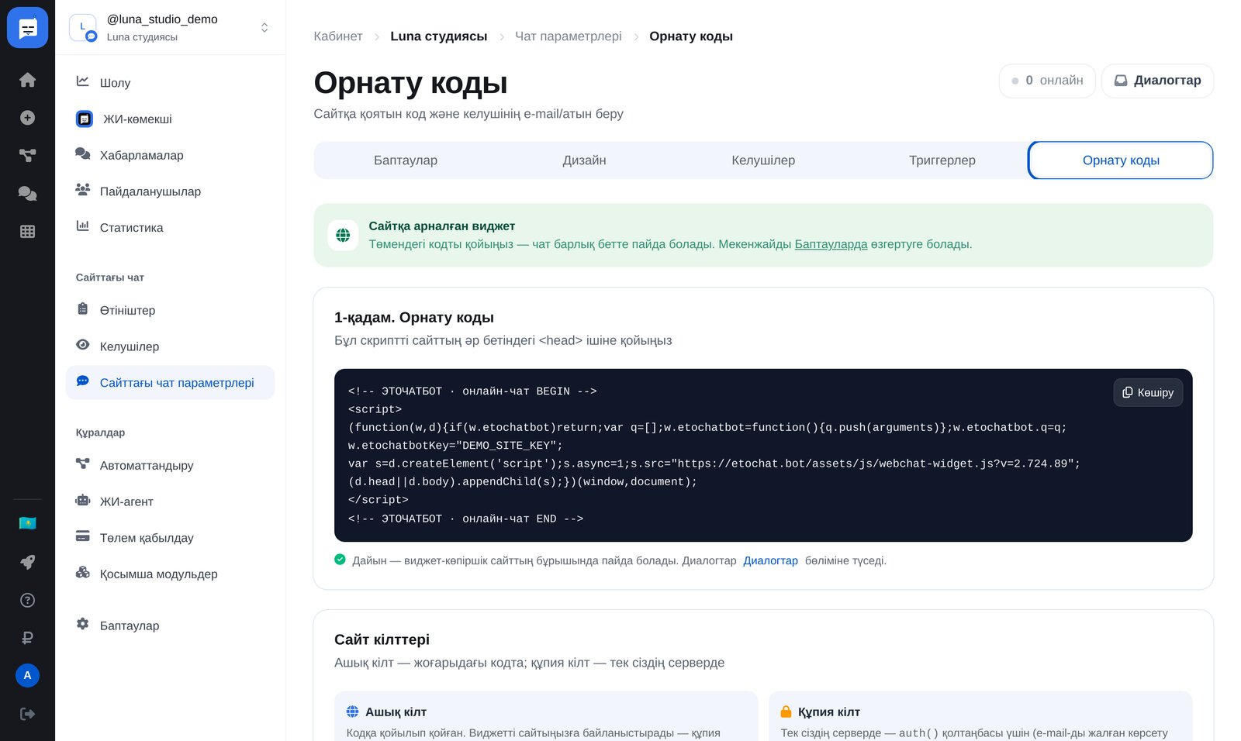Click the 1-қадам. Орнату коды heading
The image size is (1241, 741).
click(414, 318)
